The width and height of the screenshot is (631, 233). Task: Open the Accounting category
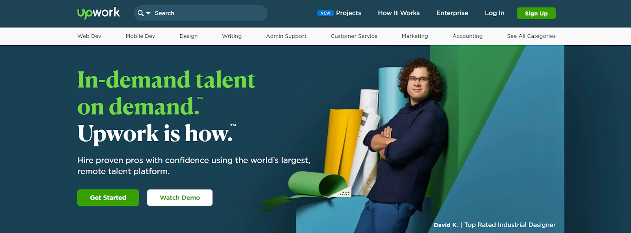coord(467,36)
